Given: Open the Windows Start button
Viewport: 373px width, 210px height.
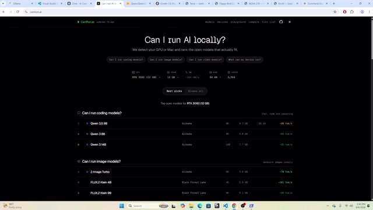Looking at the screenshot, I should (122, 206).
